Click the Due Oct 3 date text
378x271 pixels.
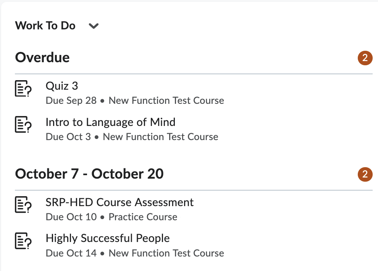(68, 137)
